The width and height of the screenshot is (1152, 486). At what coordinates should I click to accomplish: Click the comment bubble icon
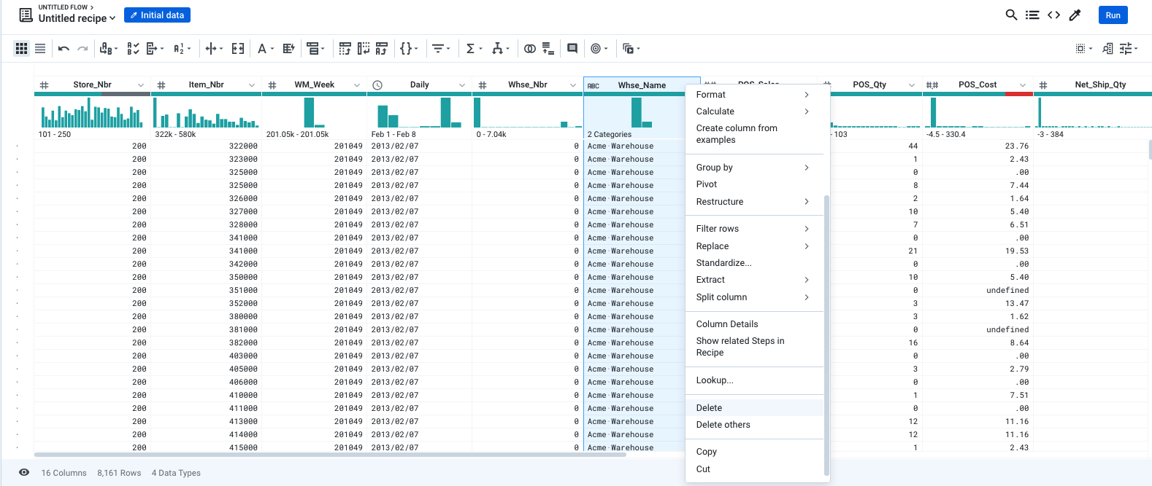[572, 49]
